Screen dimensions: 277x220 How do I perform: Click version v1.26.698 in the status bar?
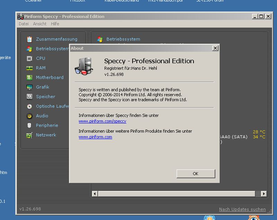30,209
